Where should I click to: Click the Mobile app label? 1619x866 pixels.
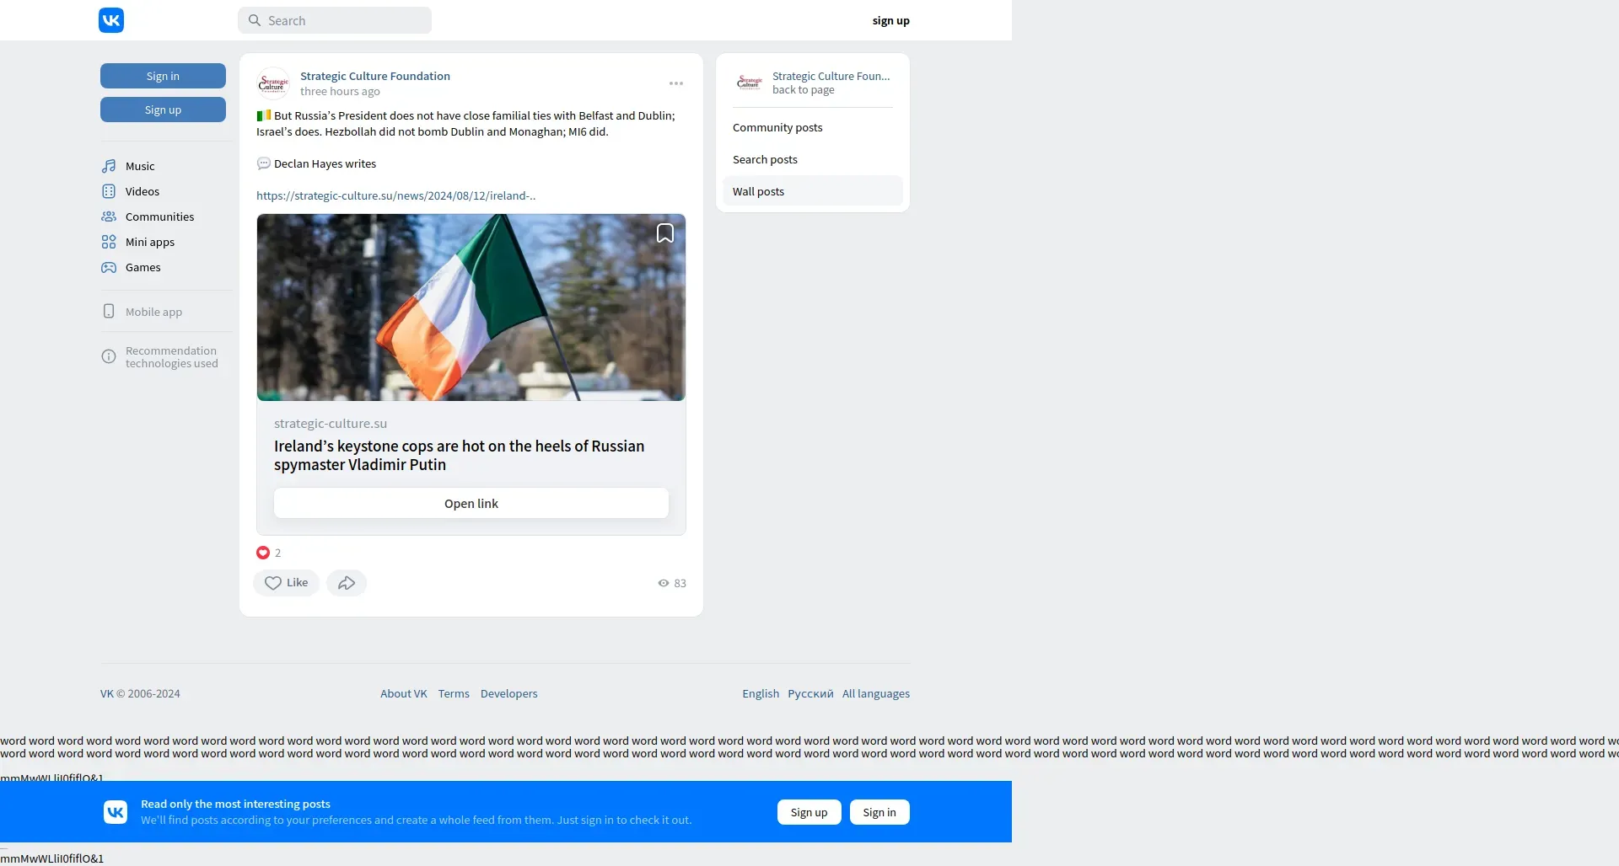point(153,312)
